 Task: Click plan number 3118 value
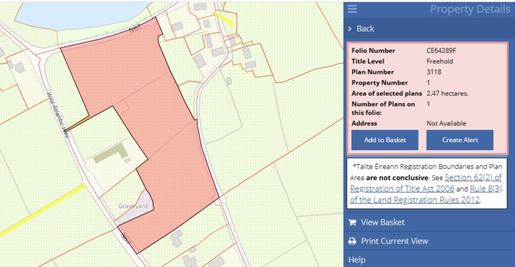pos(434,72)
